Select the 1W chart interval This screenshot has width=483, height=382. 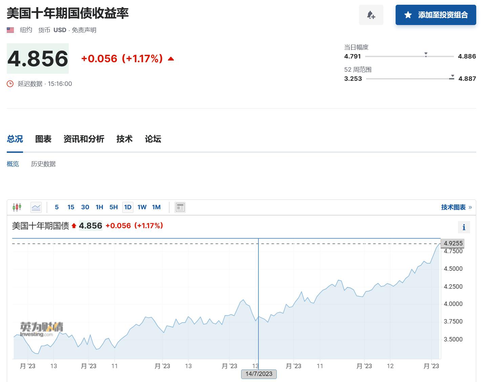pyautogui.click(x=142, y=207)
